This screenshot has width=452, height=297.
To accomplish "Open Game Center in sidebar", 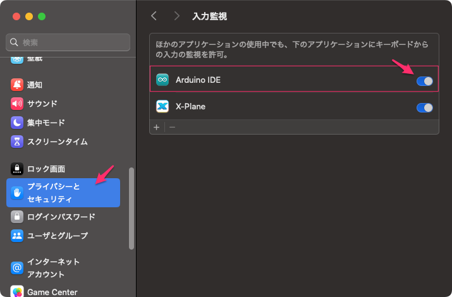I will 52,292.
